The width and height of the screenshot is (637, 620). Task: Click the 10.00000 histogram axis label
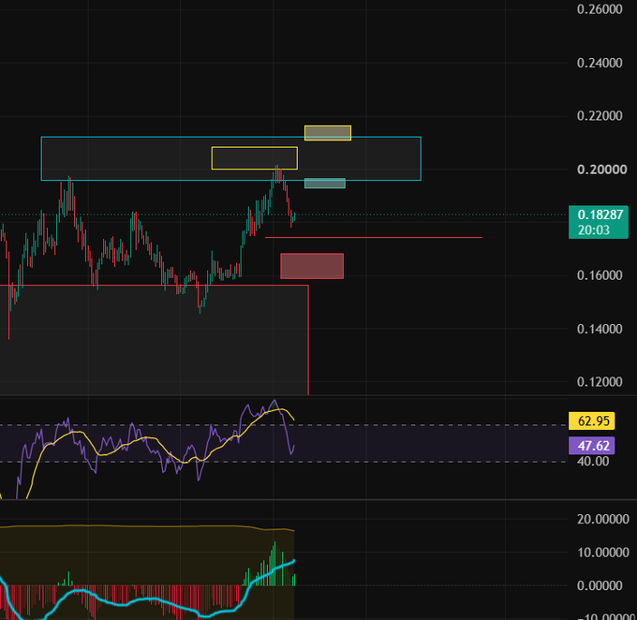pos(603,553)
